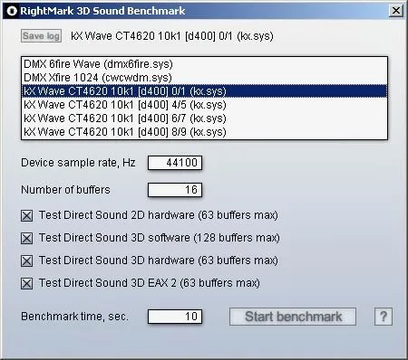Select kX Wave CT4620 10k1 0/1 device
This screenshot has width=408, height=360.
click(204, 91)
